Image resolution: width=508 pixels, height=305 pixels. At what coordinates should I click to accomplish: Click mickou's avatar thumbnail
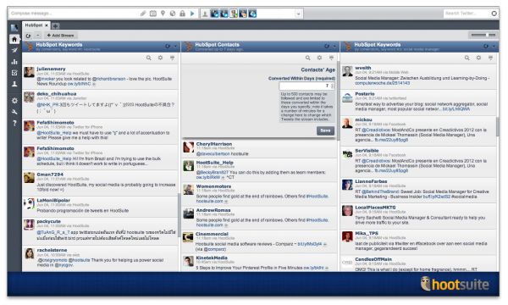[x=347, y=123]
